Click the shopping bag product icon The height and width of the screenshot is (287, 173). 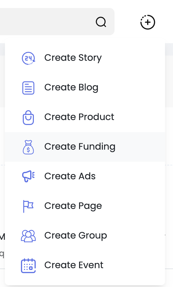point(28,118)
